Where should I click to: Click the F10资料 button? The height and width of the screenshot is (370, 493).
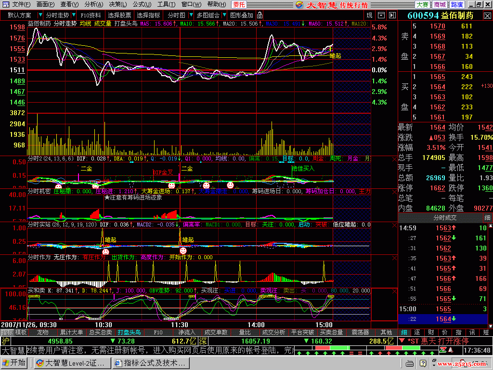coord(91,15)
